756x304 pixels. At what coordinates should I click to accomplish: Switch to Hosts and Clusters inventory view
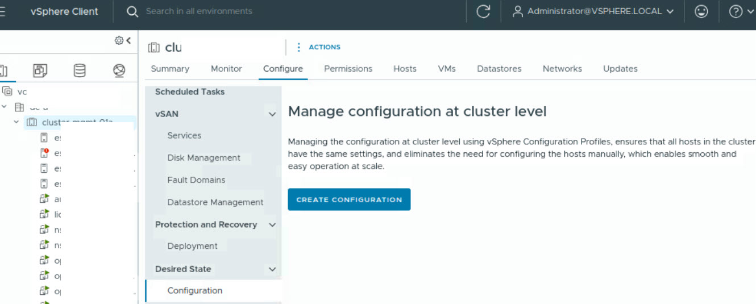pyautogui.click(x=3, y=70)
